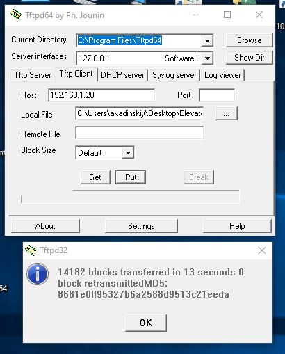Switch to the Tftp Server tab
Screen dimensions: 285x354
click(x=33, y=75)
